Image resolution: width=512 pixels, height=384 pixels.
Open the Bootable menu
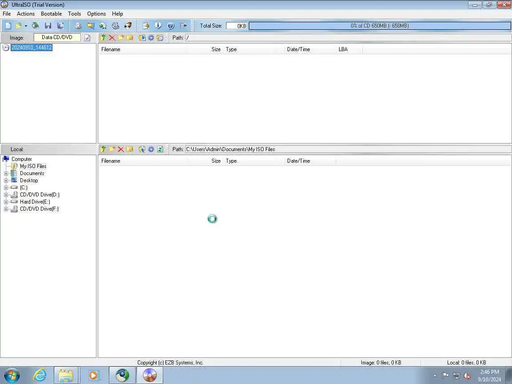[x=51, y=14]
